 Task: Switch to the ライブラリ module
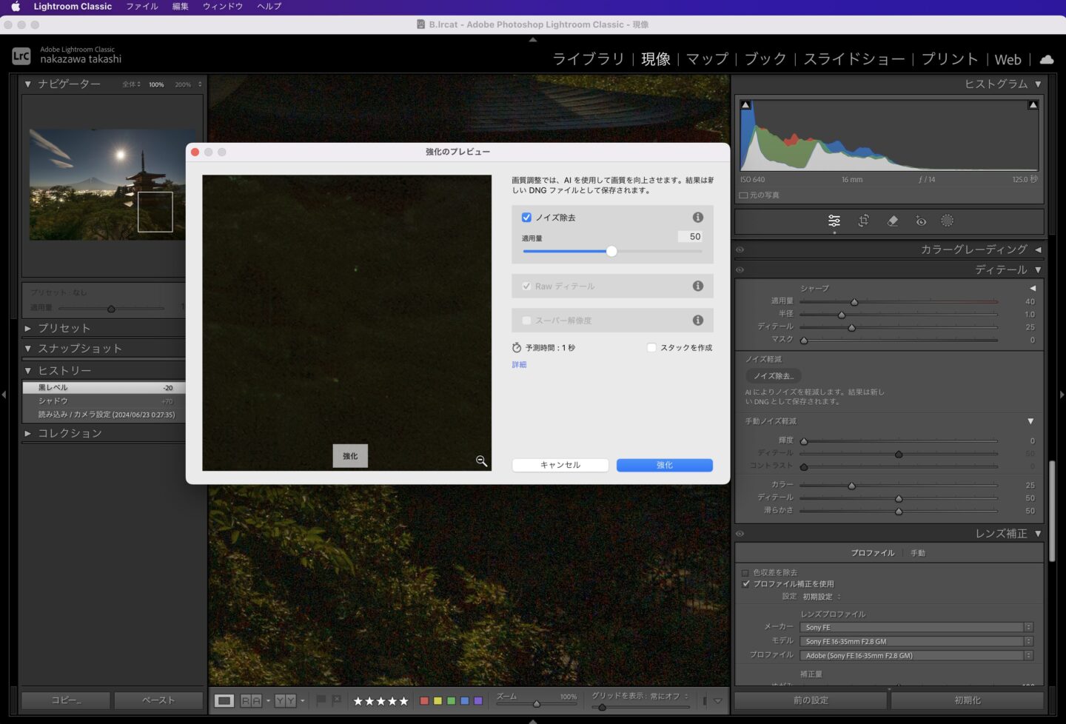coord(588,59)
